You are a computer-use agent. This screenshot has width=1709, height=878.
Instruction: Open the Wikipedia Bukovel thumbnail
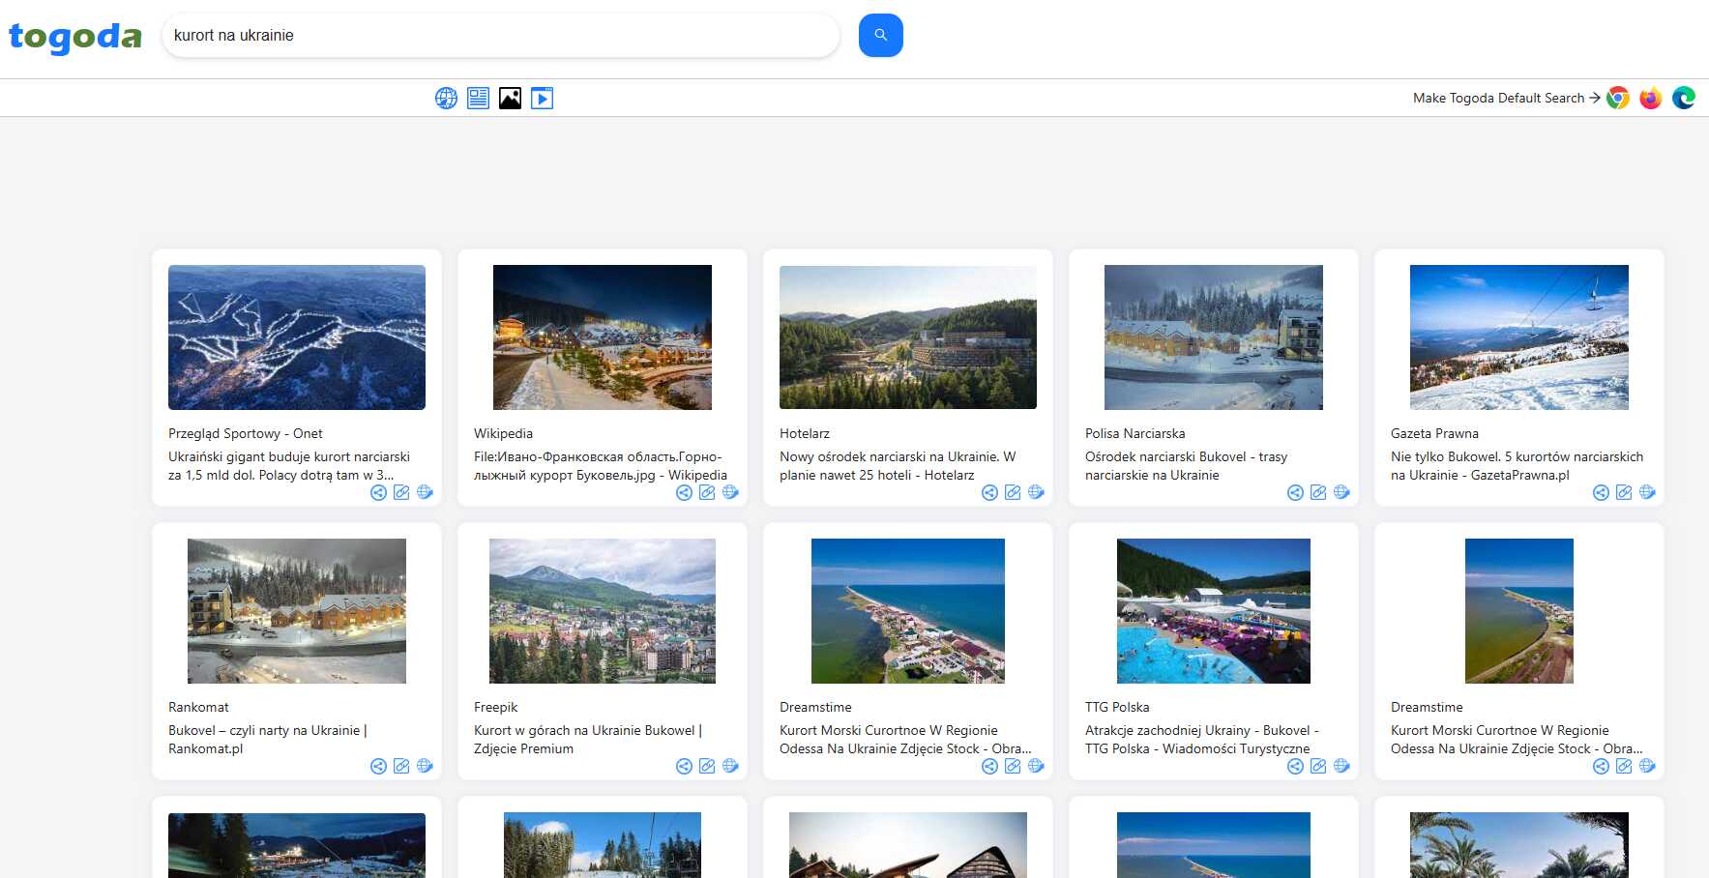pyautogui.click(x=603, y=337)
